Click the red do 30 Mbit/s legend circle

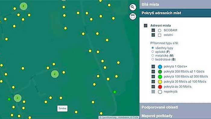160,87
